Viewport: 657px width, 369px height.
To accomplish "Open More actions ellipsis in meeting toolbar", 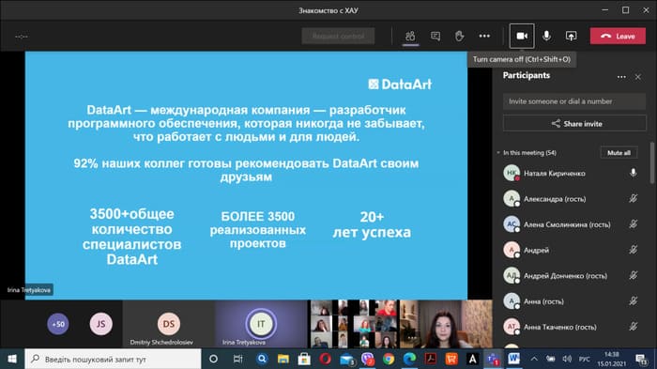I will (x=484, y=36).
